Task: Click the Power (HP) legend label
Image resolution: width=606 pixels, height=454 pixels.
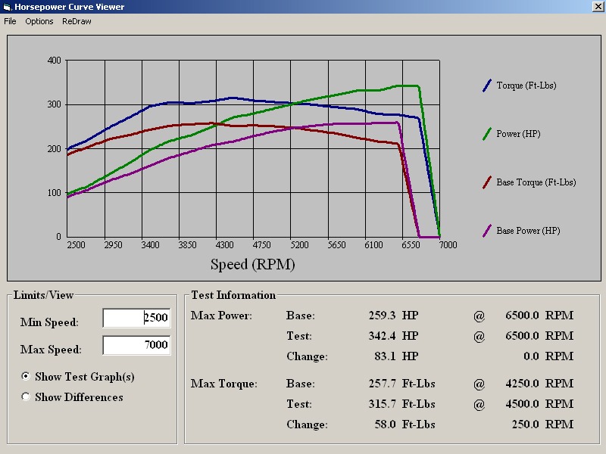Action: click(x=518, y=134)
